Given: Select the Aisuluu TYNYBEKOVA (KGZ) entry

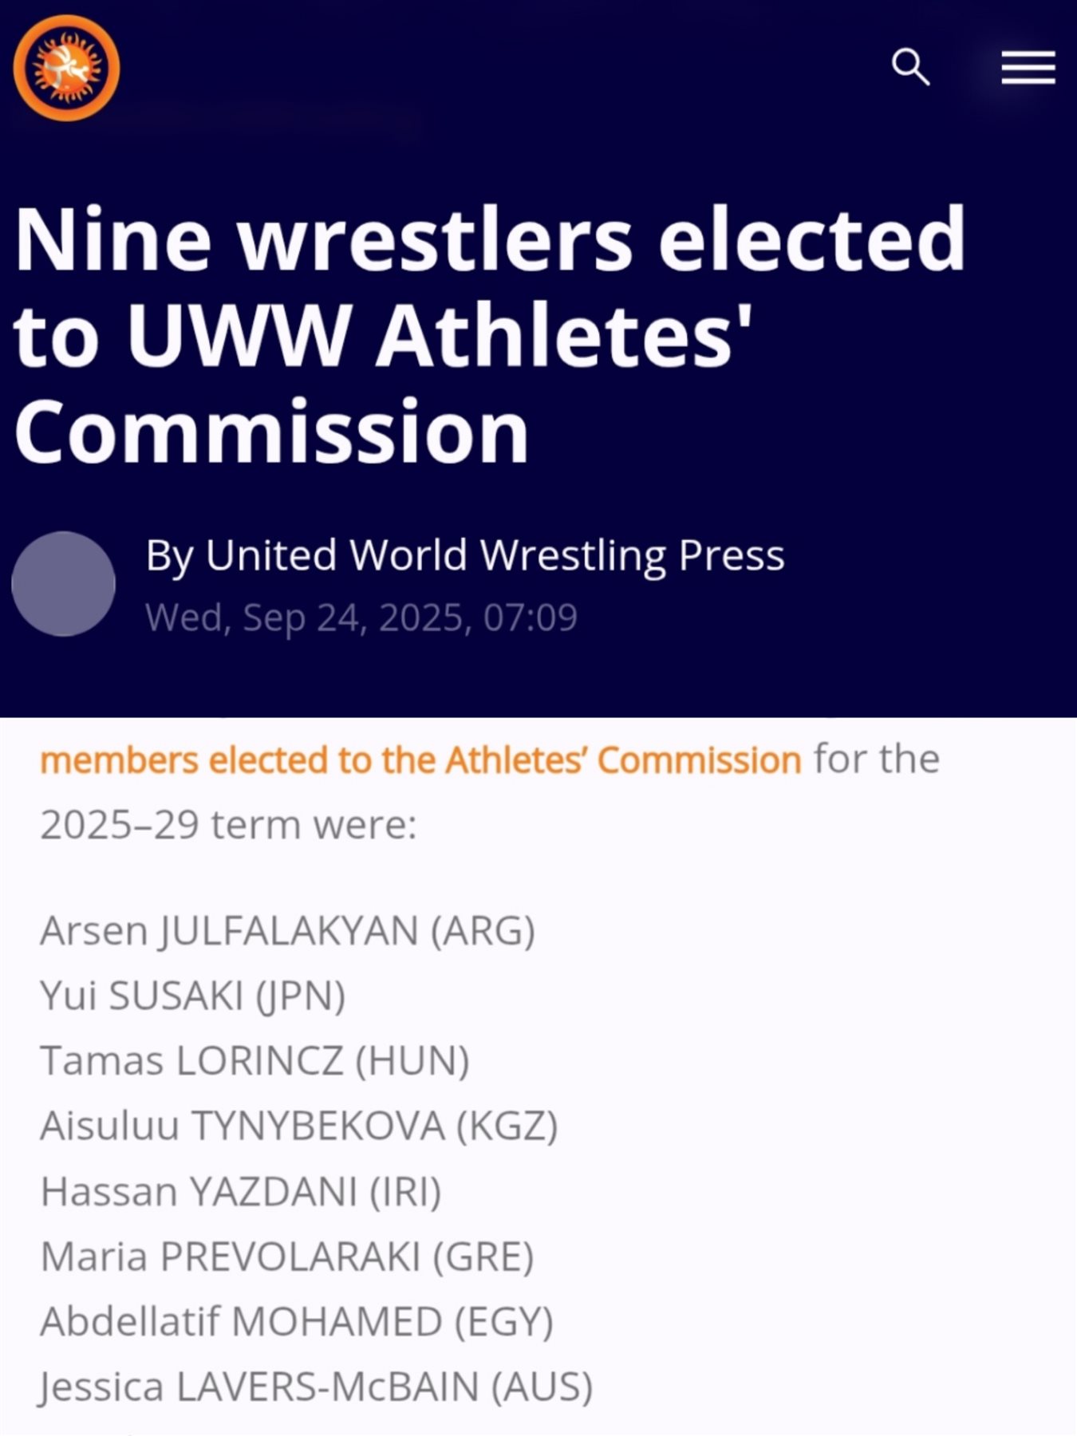Looking at the screenshot, I should click(298, 1126).
